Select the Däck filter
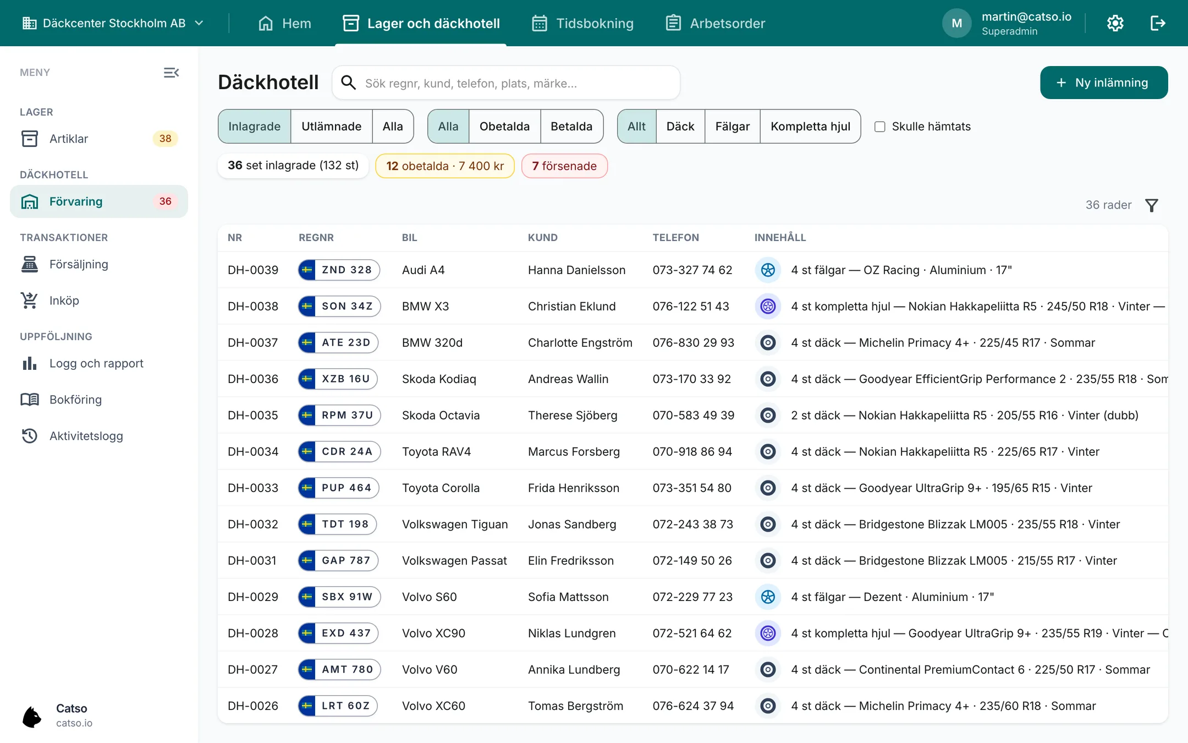The height and width of the screenshot is (743, 1188). (680, 127)
